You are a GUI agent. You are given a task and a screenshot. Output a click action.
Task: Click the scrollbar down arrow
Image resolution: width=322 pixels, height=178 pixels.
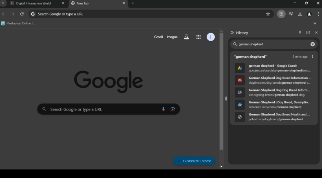pos(221,167)
